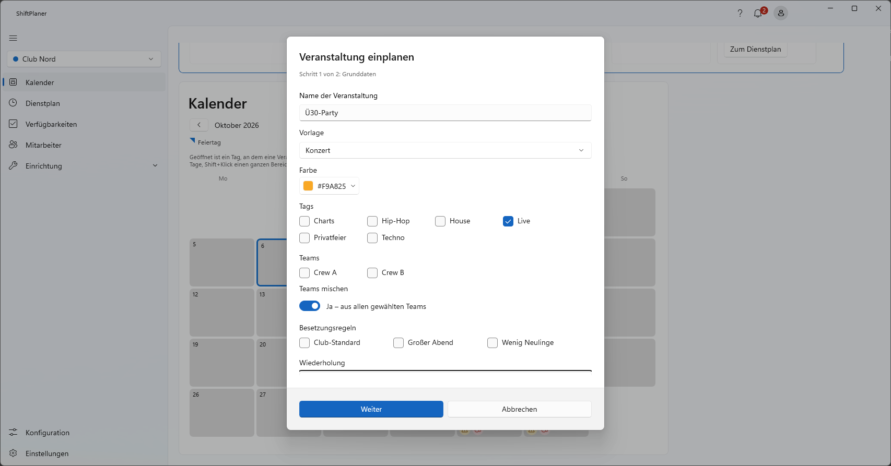This screenshot has height=466, width=891.
Task: Check the Privatfeier tag
Action: [304, 238]
